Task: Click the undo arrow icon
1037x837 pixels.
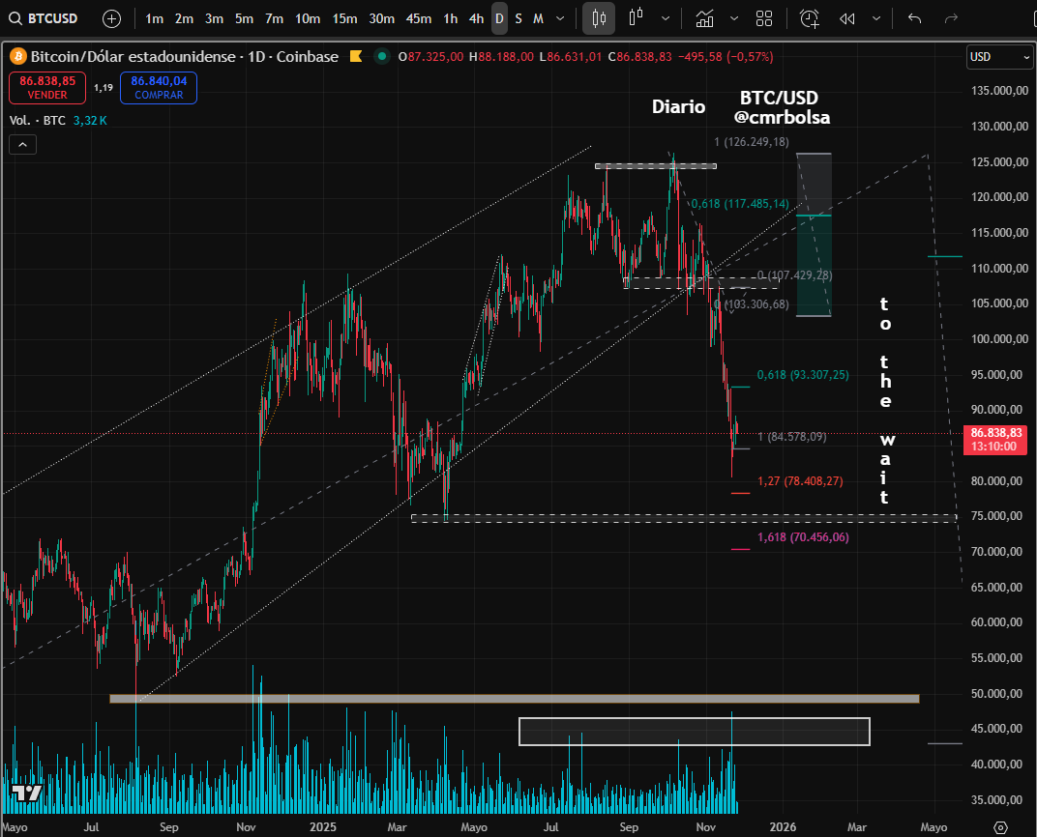Action: [915, 18]
